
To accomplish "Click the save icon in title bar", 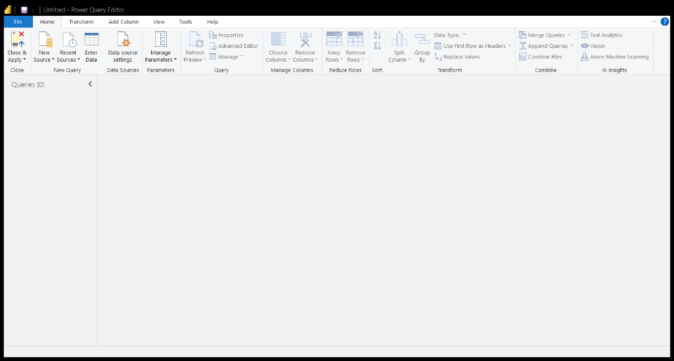I will point(24,10).
